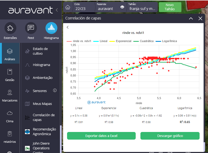This screenshot has width=208, height=153.
Task: Toggle the Cuadrática legend series
Action: point(144,41)
